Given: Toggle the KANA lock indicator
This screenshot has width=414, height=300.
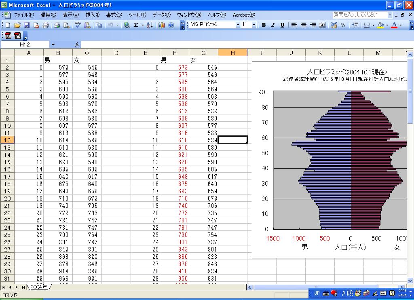Looking at the screenshot, I should coord(402,295).
